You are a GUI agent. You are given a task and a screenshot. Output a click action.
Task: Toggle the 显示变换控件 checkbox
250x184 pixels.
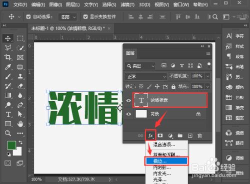coord(85,16)
